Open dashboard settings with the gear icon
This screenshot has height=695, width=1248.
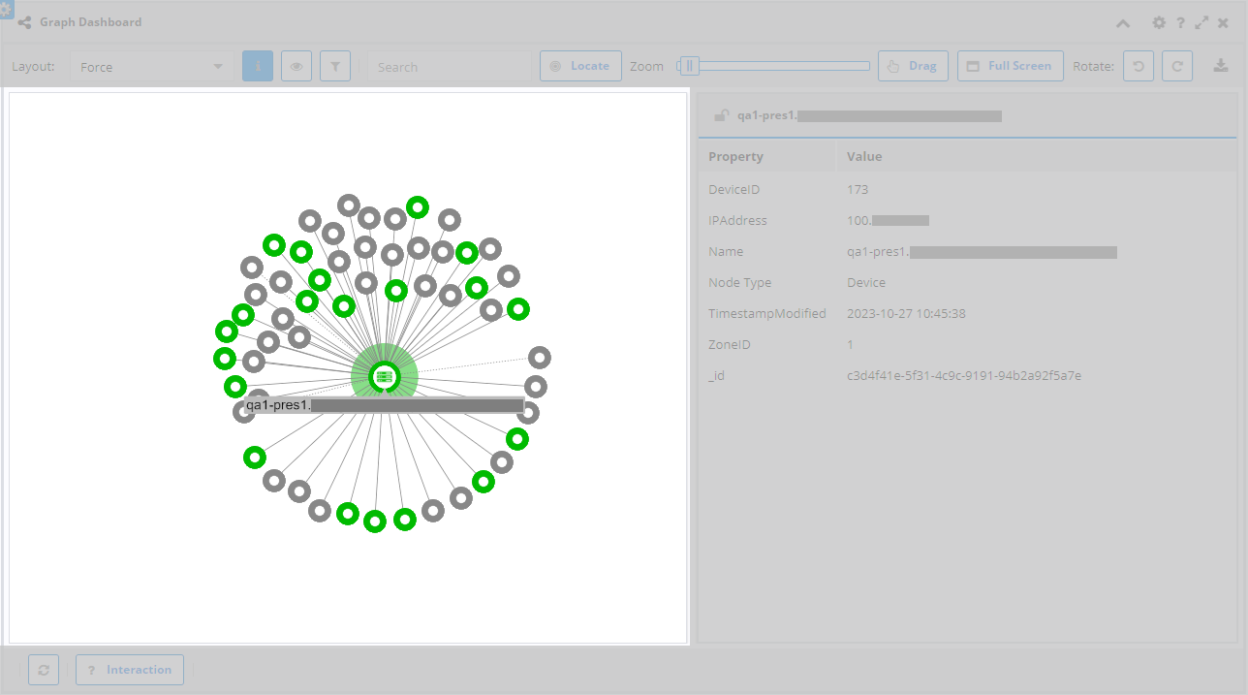(1159, 22)
